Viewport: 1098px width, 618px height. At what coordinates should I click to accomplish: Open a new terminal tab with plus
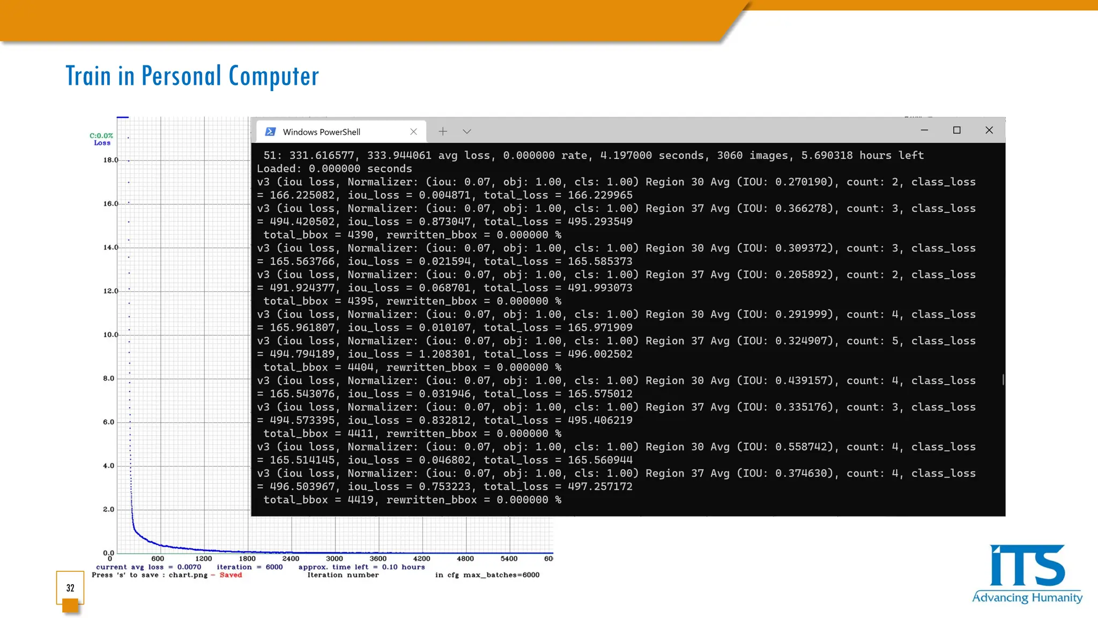coord(443,131)
